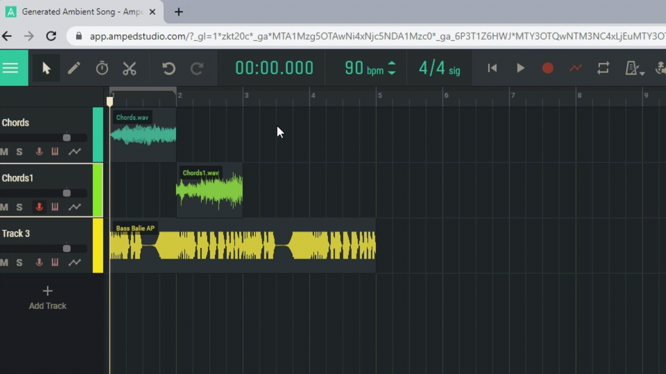Arm recording on Track 3
This screenshot has width=666, height=374.
(39, 262)
